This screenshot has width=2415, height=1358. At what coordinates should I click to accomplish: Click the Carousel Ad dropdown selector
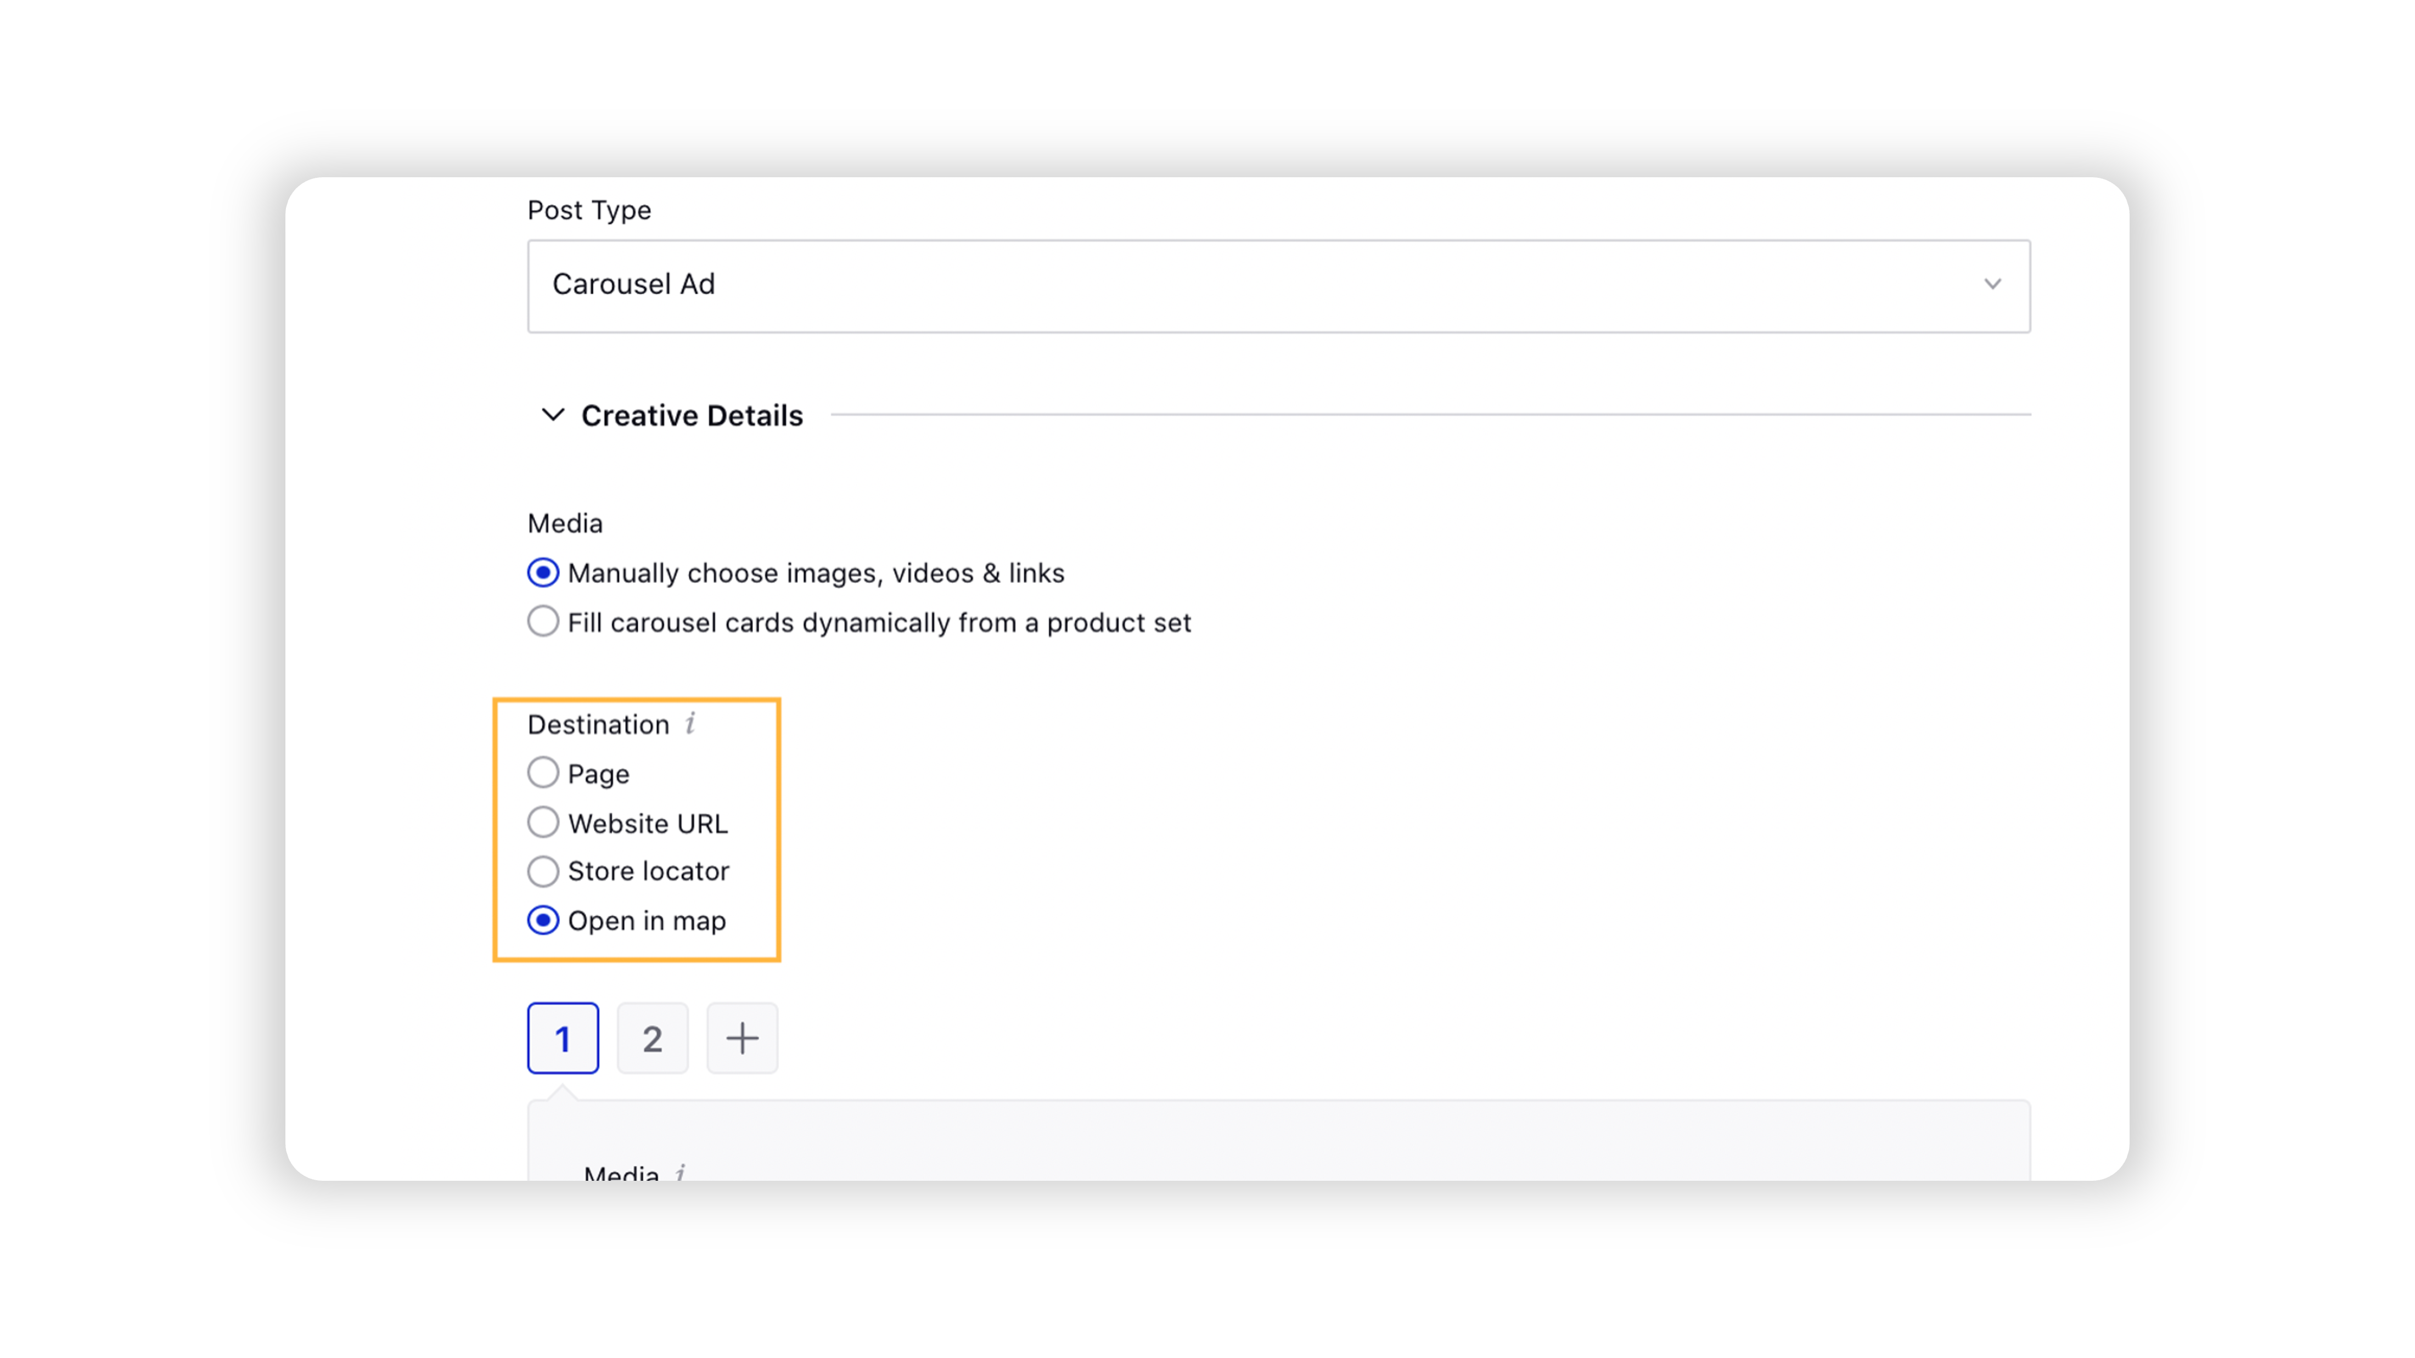pyautogui.click(x=1279, y=284)
